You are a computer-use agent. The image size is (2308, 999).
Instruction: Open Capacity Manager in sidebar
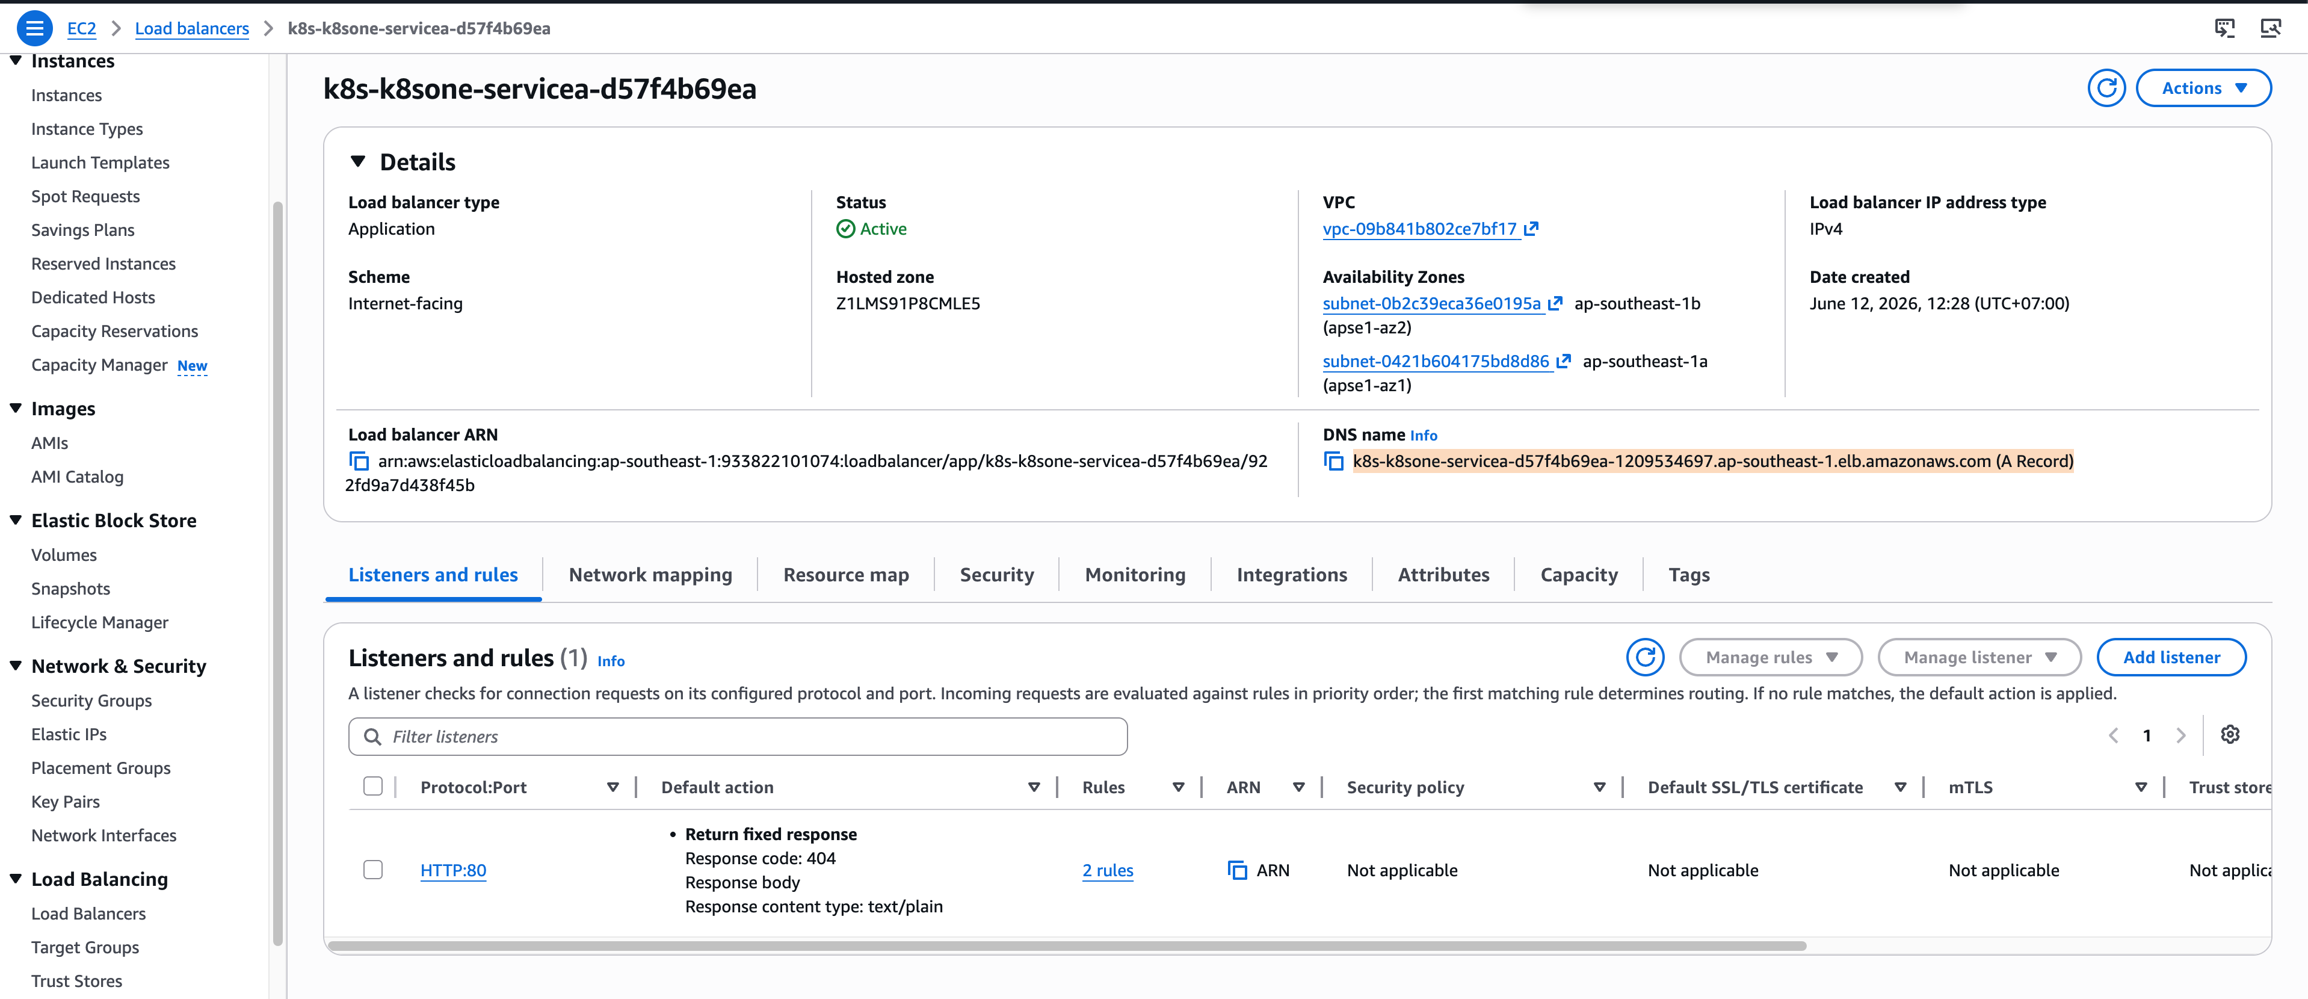click(99, 365)
